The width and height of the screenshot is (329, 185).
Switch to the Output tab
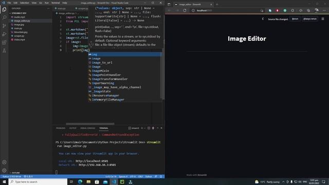72,128
